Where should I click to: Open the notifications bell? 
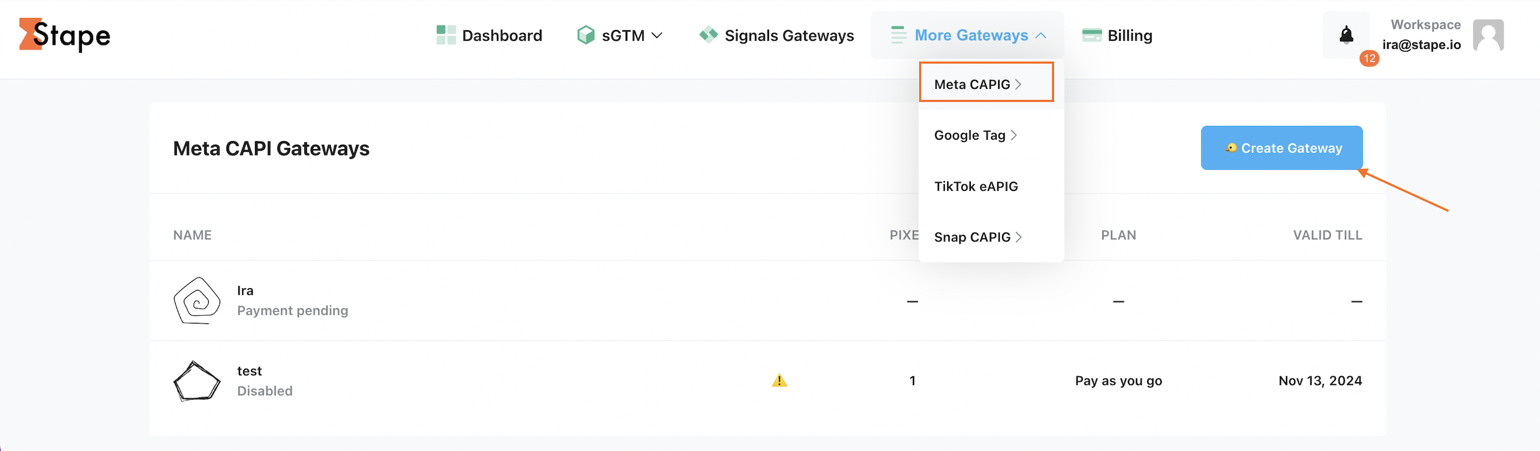click(x=1346, y=35)
